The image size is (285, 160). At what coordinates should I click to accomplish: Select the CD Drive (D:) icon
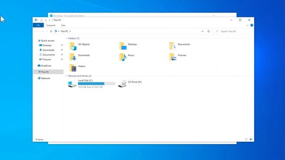122,84
